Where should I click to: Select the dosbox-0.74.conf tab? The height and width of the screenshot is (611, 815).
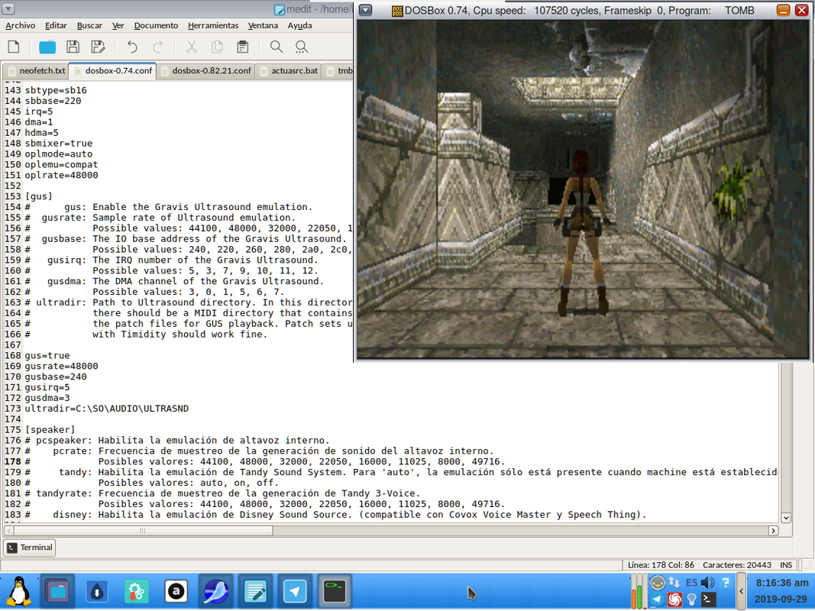(x=112, y=71)
